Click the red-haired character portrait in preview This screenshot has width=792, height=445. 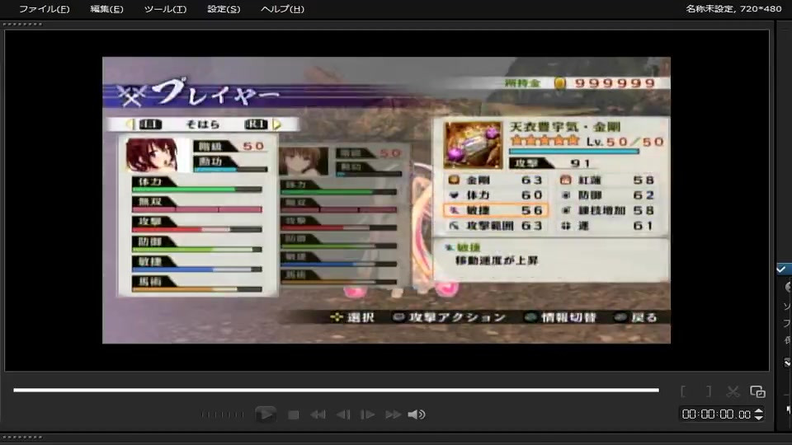[x=152, y=156]
